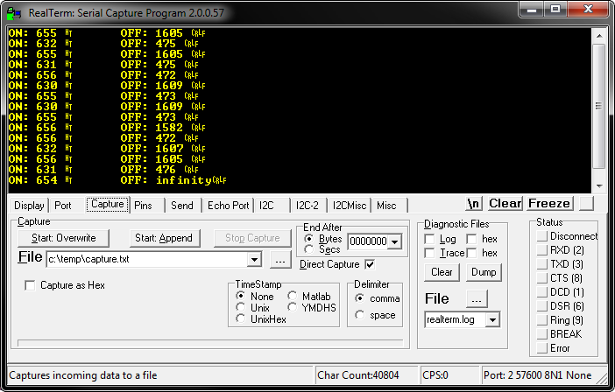Clear the terminal display

[505, 204]
